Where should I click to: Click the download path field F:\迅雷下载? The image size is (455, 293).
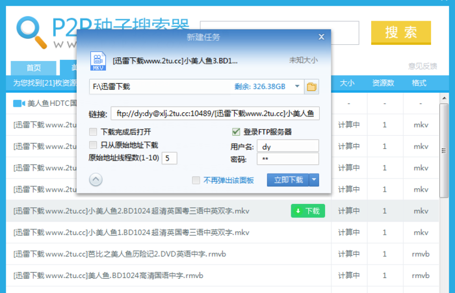coord(196,87)
